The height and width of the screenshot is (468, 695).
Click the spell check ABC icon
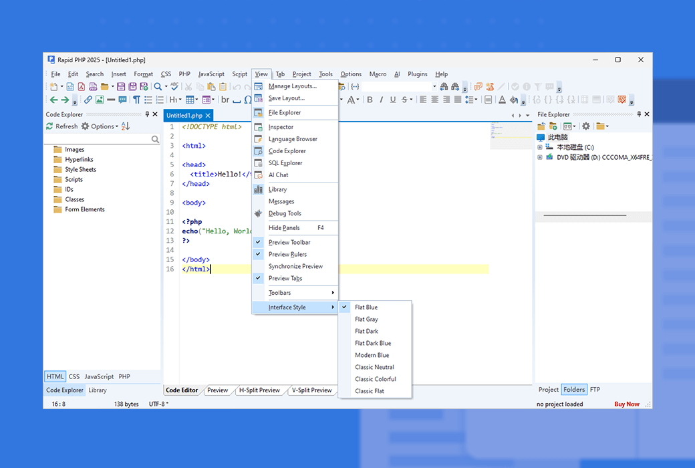pos(174,86)
